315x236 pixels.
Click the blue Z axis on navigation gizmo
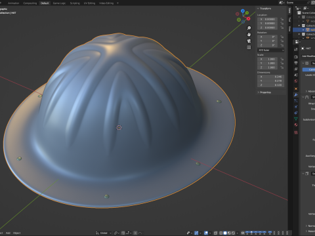tap(243, 10)
